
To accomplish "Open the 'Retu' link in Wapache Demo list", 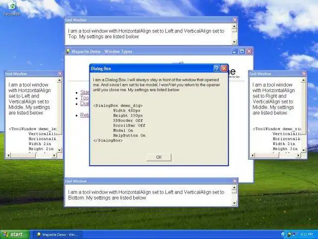I will coord(85,115).
